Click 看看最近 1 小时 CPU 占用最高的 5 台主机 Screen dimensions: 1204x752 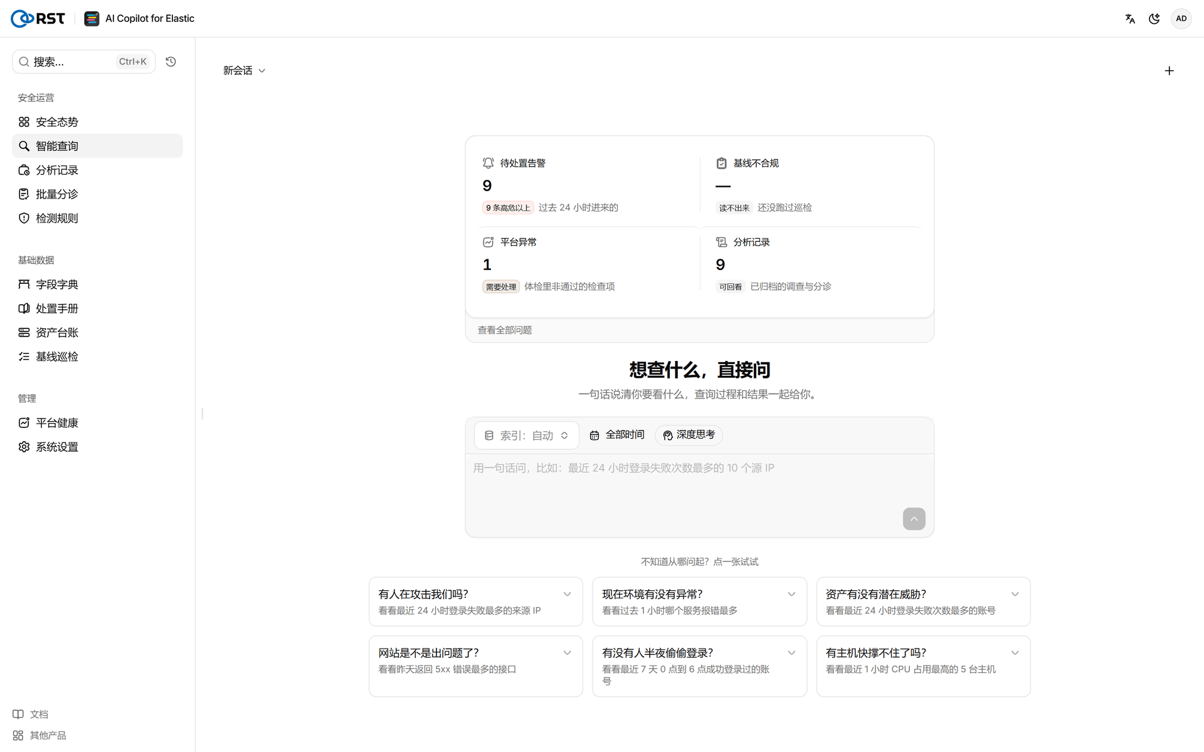(x=911, y=669)
